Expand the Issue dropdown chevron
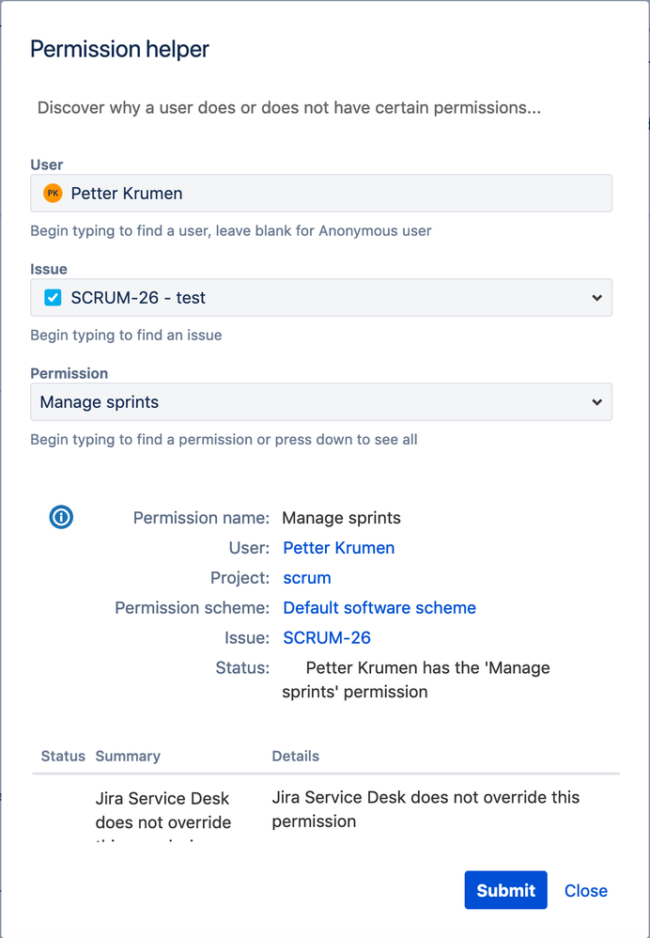 (596, 298)
